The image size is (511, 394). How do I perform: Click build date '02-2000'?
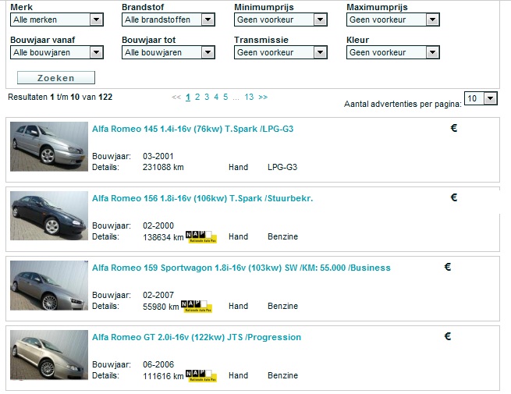tap(158, 225)
